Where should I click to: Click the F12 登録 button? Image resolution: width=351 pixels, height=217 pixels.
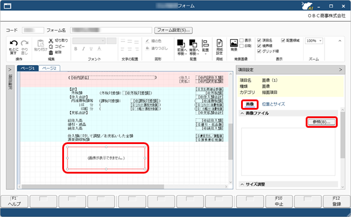pos(337,201)
